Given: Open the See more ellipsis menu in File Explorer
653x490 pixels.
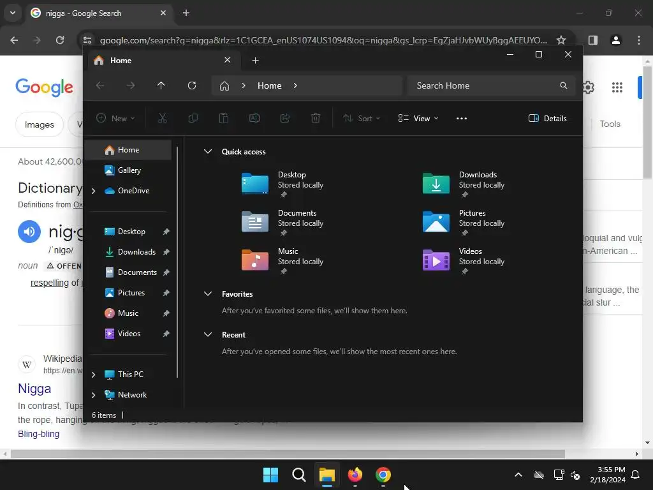Looking at the screenshot, I should pyautogui.click(x=462, y=118).
